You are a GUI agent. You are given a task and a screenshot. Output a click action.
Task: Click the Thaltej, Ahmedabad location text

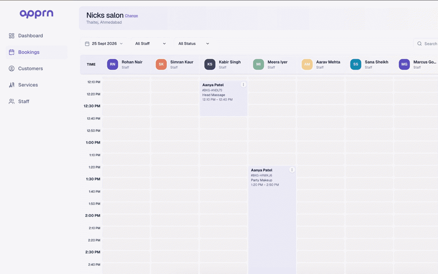[104, 23]
